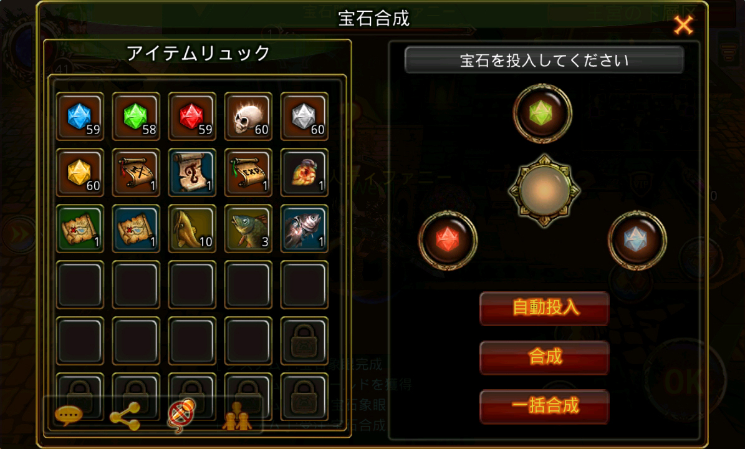This screenshot has width=745, height=449.
Task: Choose the white gem stack of 60
Action: tap(304, 117)
